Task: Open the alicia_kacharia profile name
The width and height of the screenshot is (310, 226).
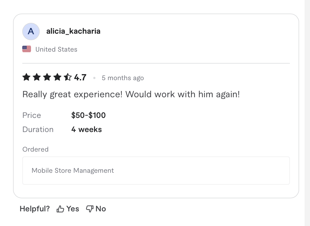Action: (73, 31)
